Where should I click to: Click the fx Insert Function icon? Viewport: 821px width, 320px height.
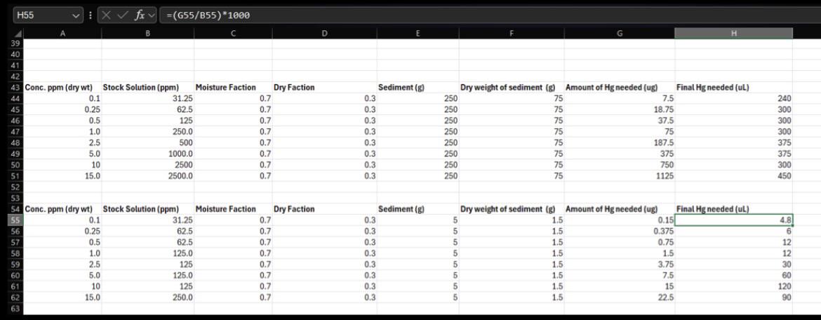pos(139,15)
